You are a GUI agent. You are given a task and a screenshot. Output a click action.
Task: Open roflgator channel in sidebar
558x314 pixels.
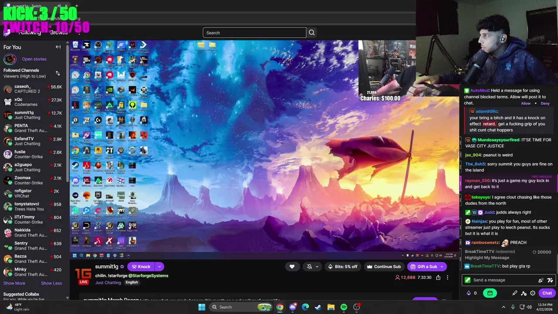(x=34, y=193)
